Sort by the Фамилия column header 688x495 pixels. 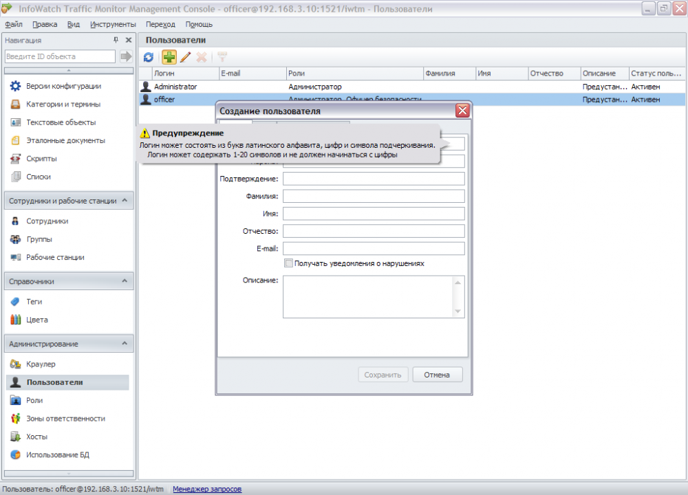coord(449,74)
